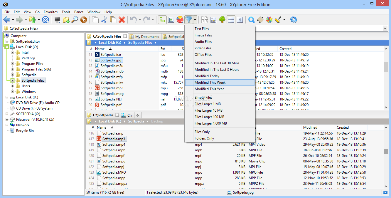The height and width of the screenshot is (198, 391).
Task: Open Quick Search magnifier next to new folder
Action: 75,20
